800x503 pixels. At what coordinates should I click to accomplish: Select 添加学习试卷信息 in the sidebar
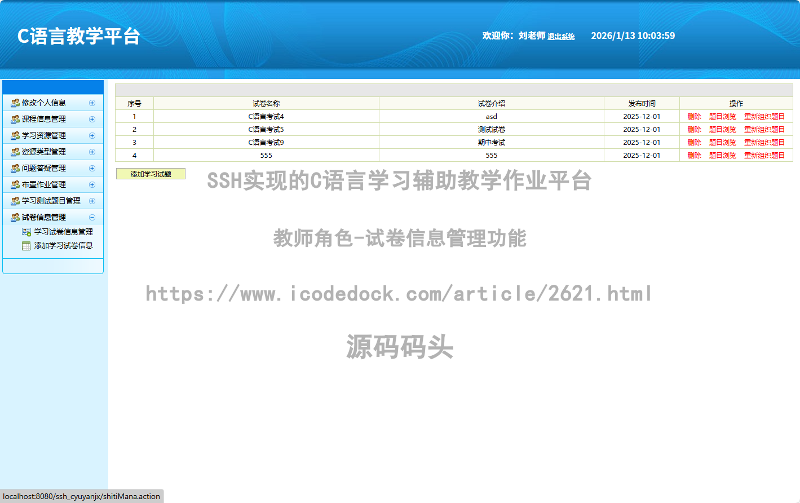(63, 246)
